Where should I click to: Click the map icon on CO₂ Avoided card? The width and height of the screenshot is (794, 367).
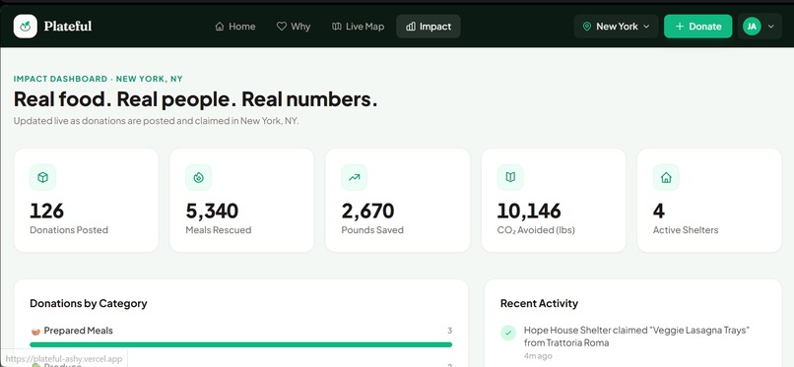point(510,177)
